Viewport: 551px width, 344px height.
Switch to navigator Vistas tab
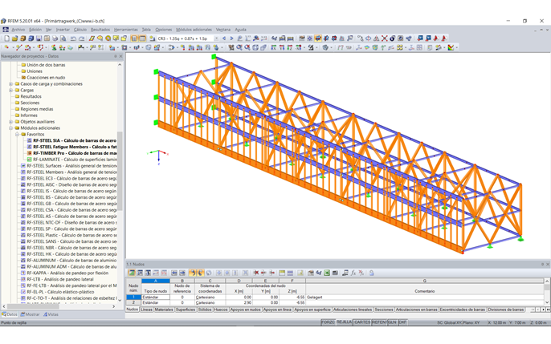pos(51,314)
